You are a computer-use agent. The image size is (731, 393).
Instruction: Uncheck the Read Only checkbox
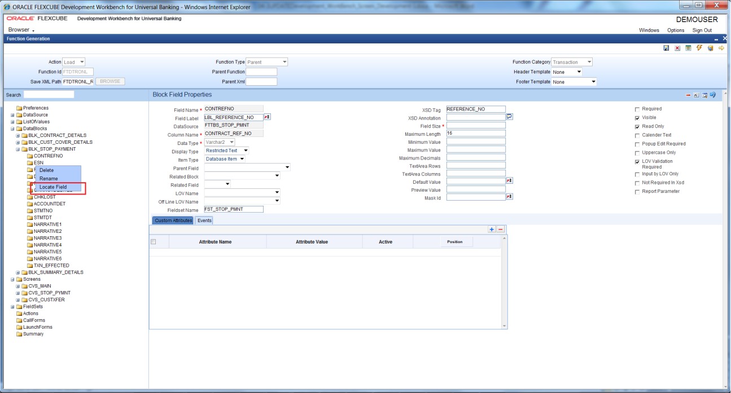637,126
